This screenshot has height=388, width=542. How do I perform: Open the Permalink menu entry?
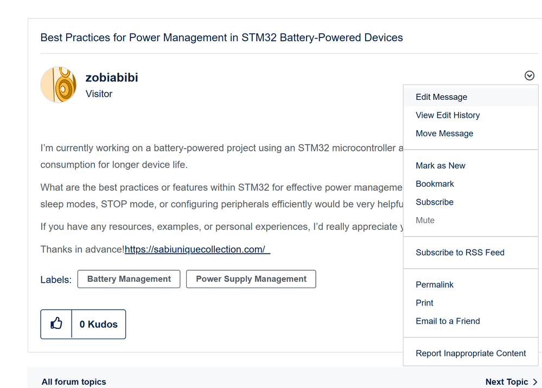pyautogui.click(x=435, y=284)
